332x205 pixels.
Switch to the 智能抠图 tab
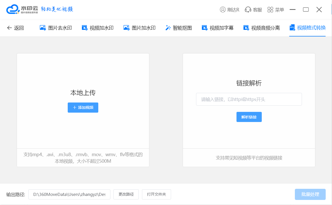click(182, 28)
